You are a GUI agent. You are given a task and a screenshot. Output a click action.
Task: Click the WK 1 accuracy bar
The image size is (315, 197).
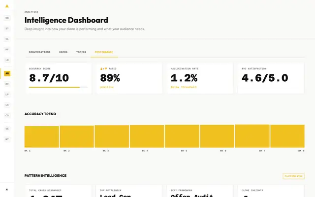coord(41,137)
